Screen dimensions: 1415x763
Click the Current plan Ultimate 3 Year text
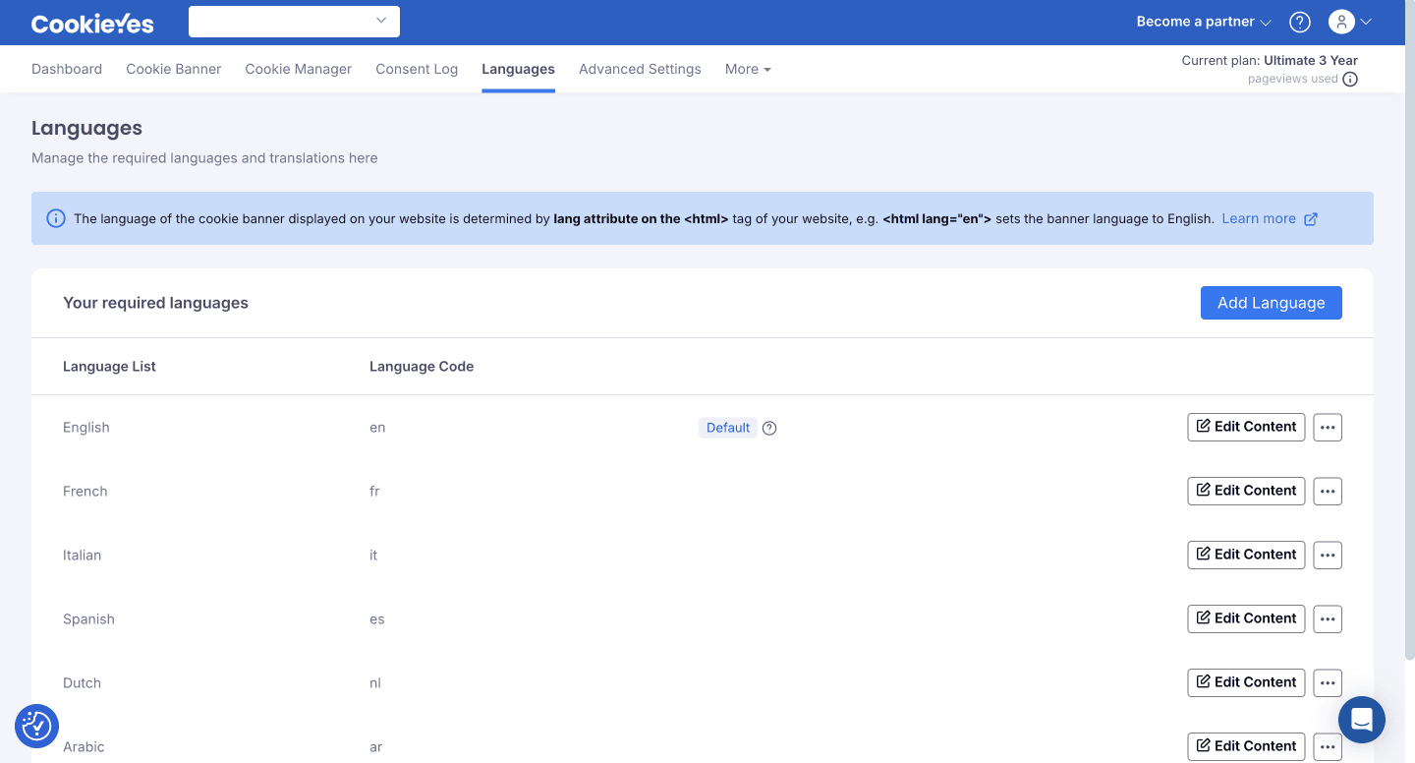tap(1270, 60)
